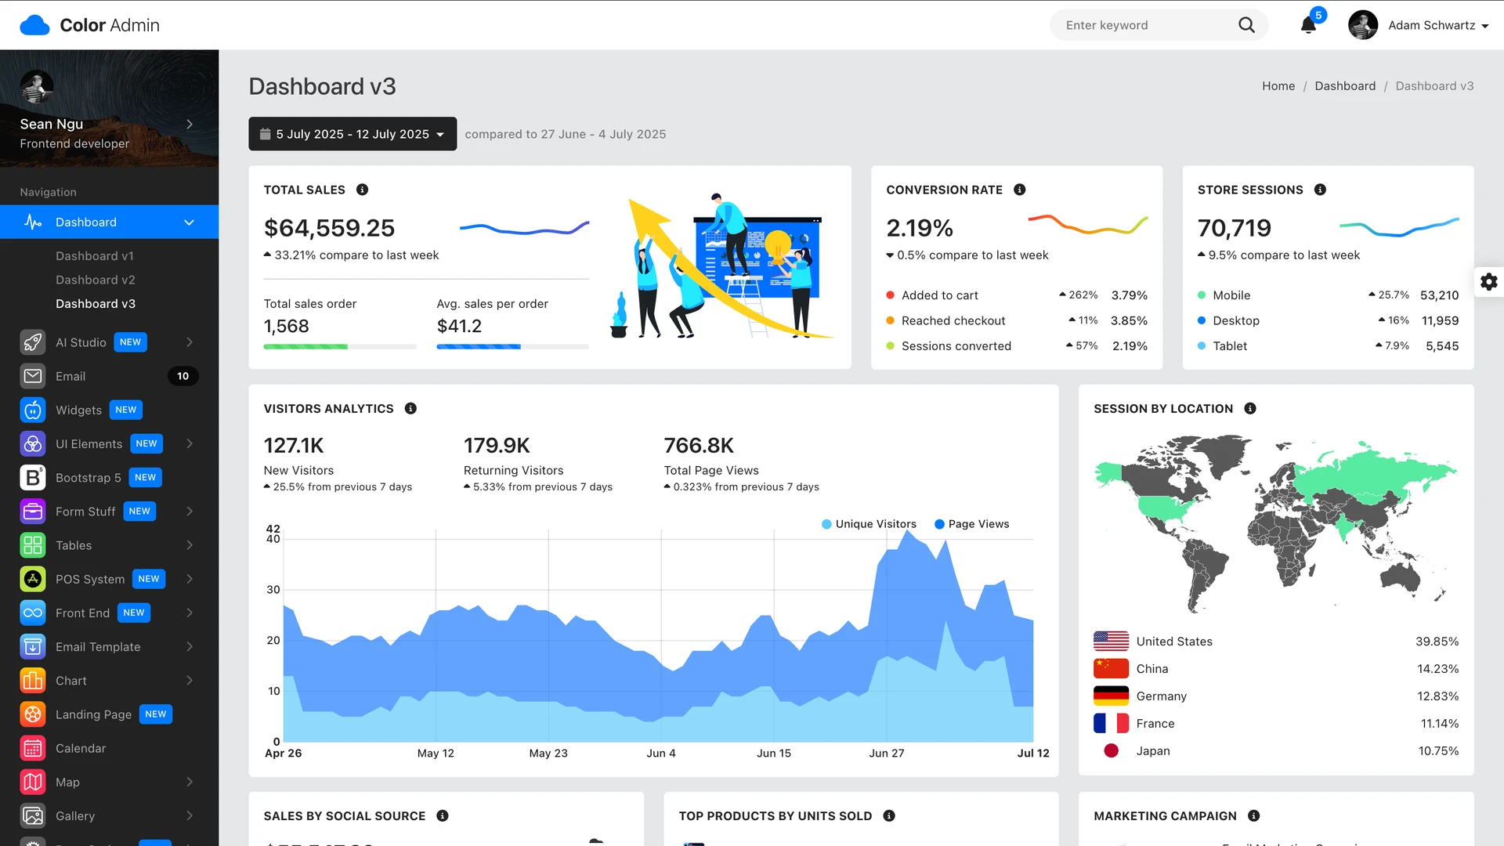This screenshot has height=846, width=1504.
Task: Open the date range dropdown
Action: pos(352,134)
